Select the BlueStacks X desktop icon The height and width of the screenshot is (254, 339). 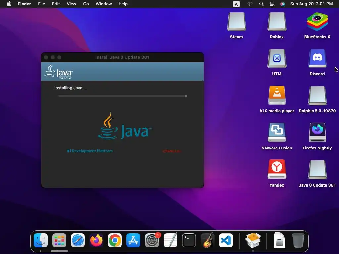click(x=317, y=22)
